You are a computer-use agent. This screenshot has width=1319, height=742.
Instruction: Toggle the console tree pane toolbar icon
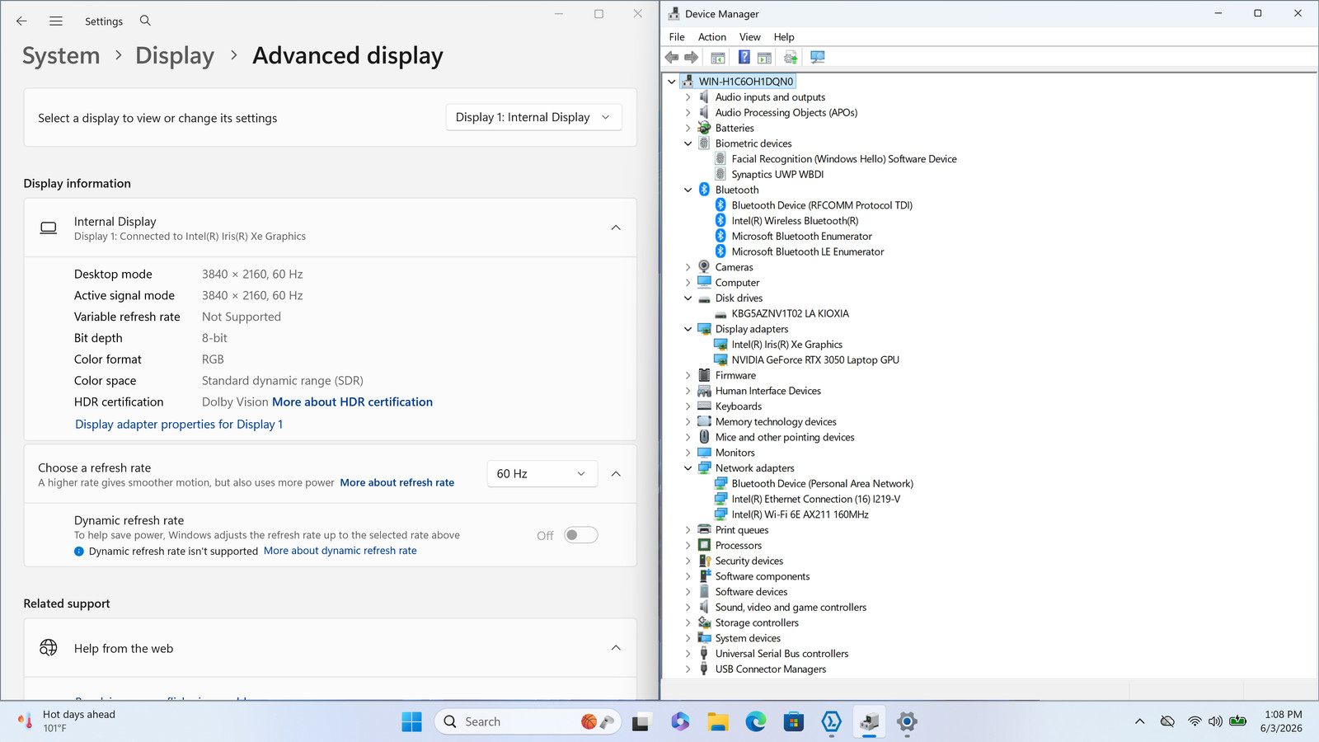718,57
